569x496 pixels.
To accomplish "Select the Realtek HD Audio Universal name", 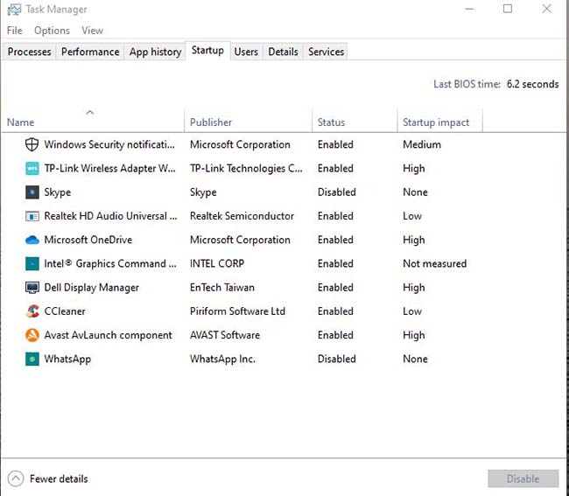I will pos(110,216).
